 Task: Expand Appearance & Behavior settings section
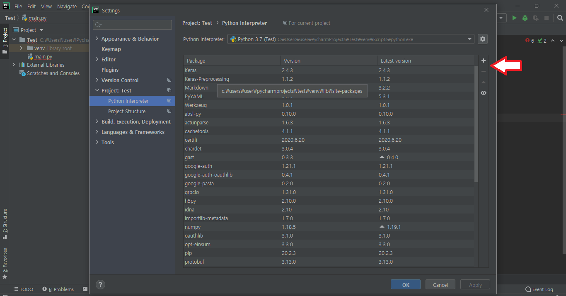click(97, 39)
